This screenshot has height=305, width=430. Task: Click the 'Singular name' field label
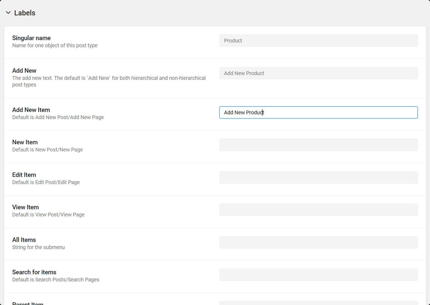[31, 38]
